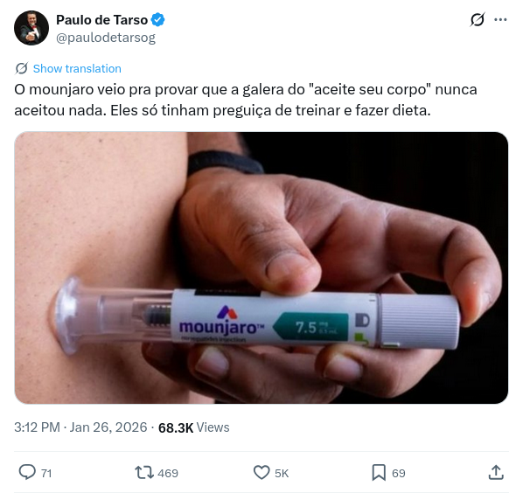
Task: Click the Paulo de Tarso display name
Action: coord(101,20)
